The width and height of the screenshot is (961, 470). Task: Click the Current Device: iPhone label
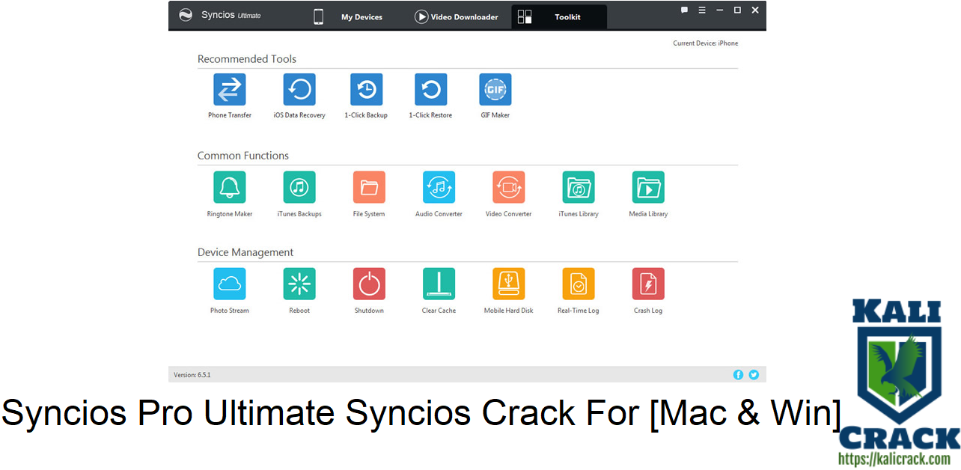tap(705, 43)
